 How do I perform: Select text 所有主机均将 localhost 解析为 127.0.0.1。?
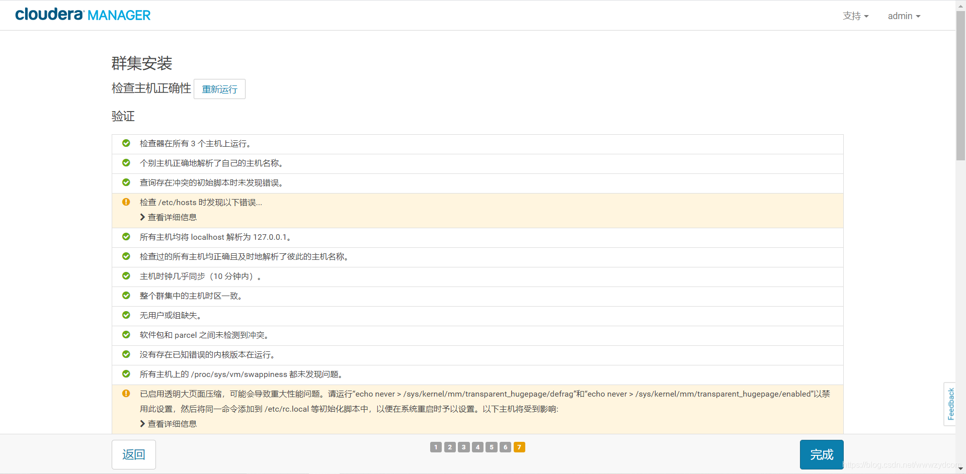216,237
